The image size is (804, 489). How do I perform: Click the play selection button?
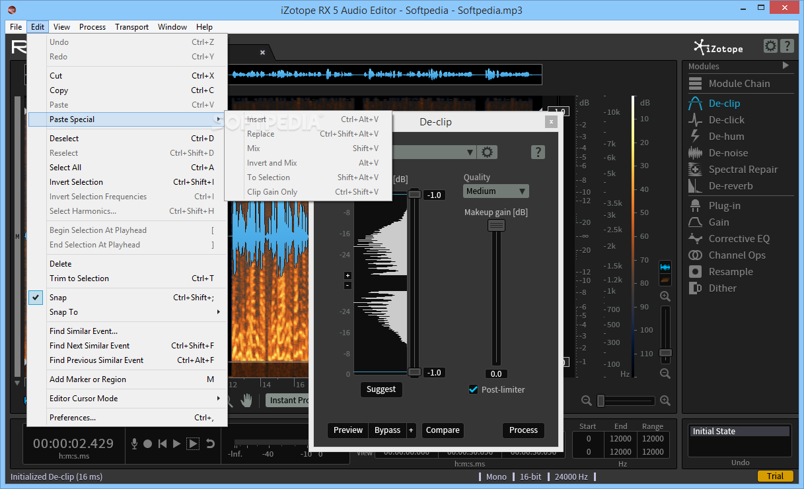coord(193,444)
